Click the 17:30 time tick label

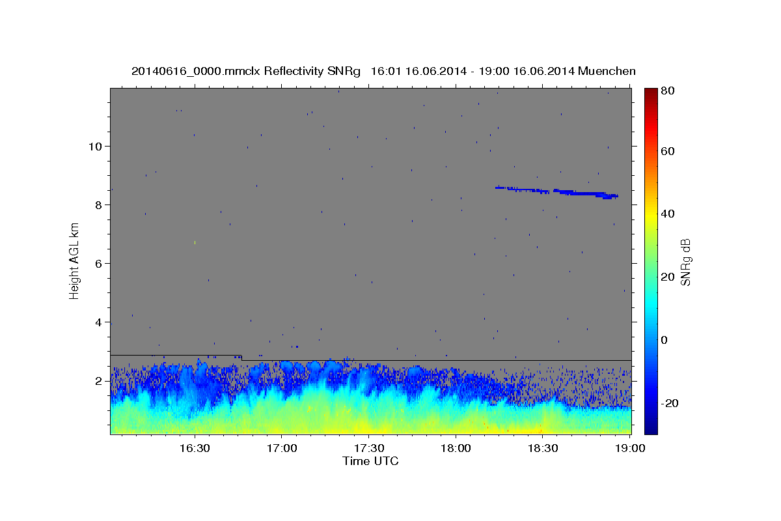[x=368, y=448]
